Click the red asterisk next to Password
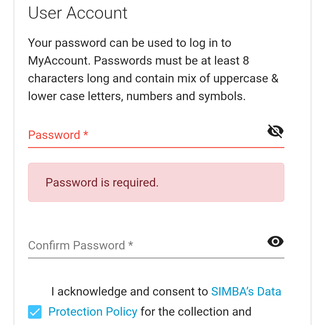This screenshot has width=325, height=325. coord(86,134)
